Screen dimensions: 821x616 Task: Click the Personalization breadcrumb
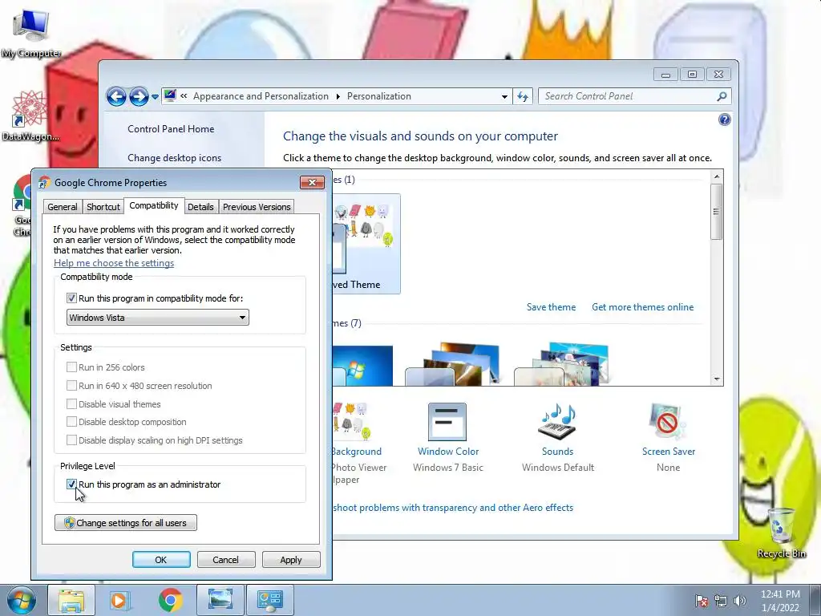[379, 96]
